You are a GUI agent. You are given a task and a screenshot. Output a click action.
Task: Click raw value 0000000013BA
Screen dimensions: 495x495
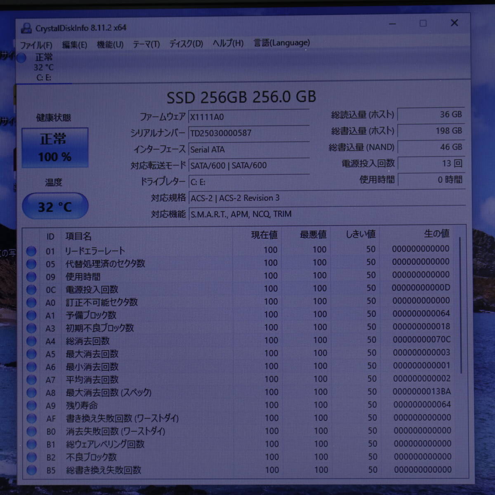[422, 391]
